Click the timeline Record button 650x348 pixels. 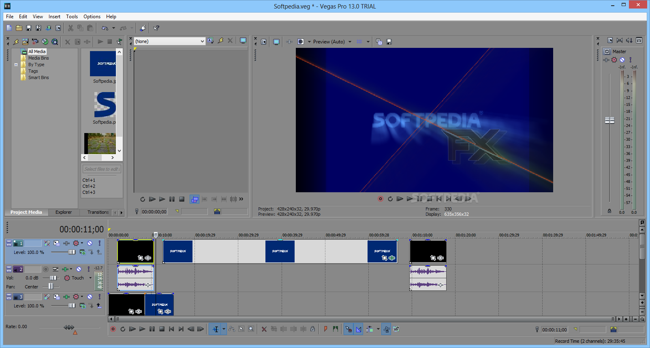pyautogui.click(x=113, y=329)
